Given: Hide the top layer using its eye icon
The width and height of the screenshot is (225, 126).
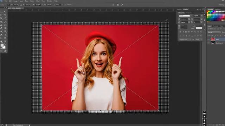Looking at the screenshot, I should (x=208, y=39).
